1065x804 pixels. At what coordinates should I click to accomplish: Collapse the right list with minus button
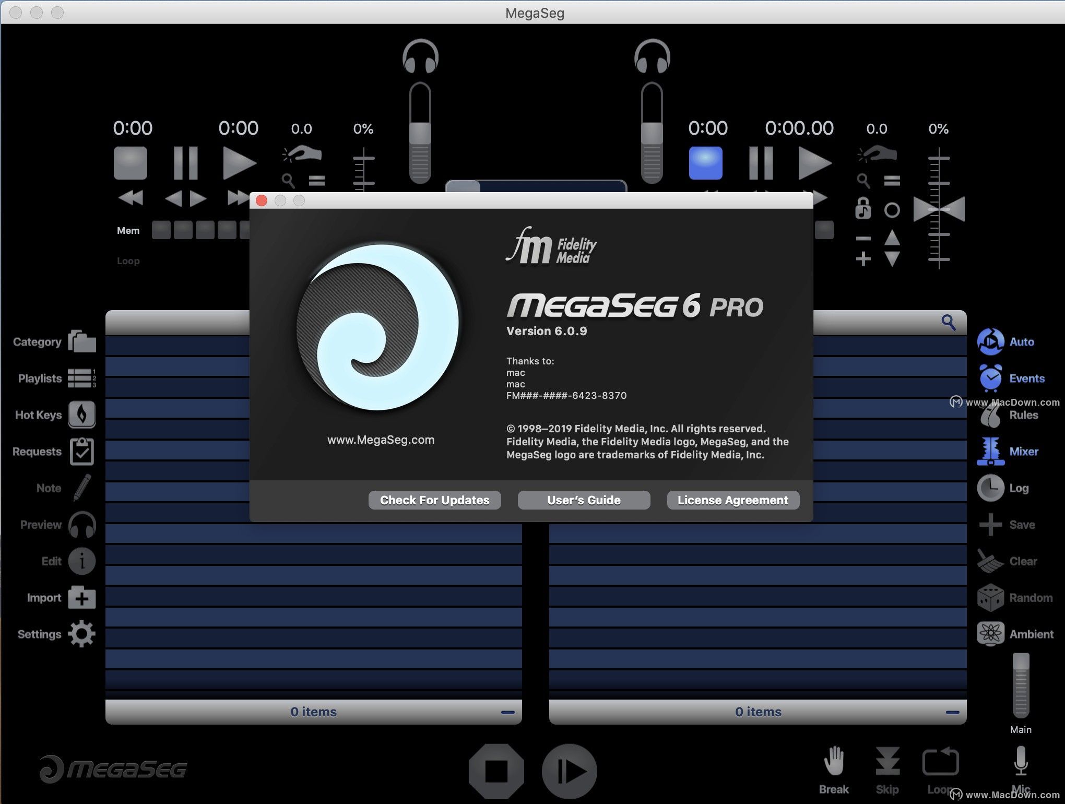[952, 712]
